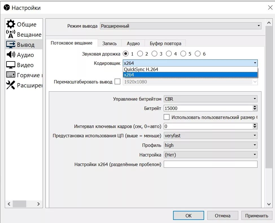Choose audio track 6 radio button
This screenshot has width=275, height=223.
click(197, 54)
